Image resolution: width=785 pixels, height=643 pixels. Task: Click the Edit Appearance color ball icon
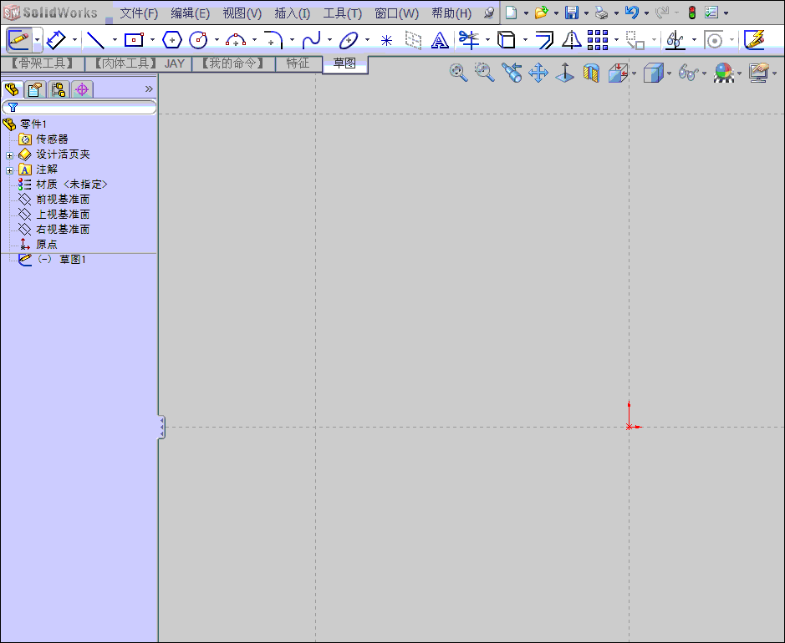pos(723,73)
